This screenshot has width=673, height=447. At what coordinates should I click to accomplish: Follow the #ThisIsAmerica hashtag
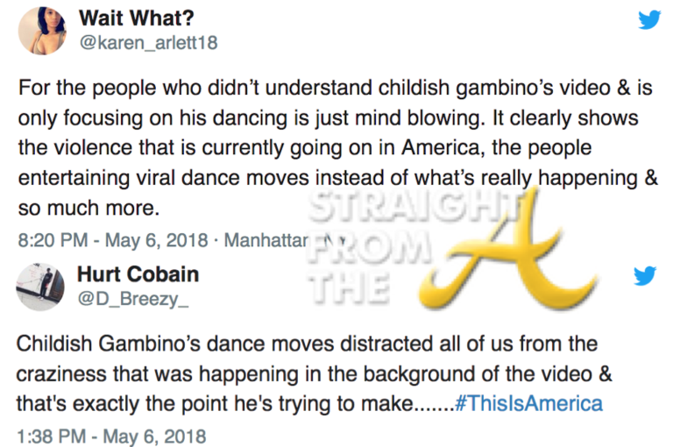point(529,403)
